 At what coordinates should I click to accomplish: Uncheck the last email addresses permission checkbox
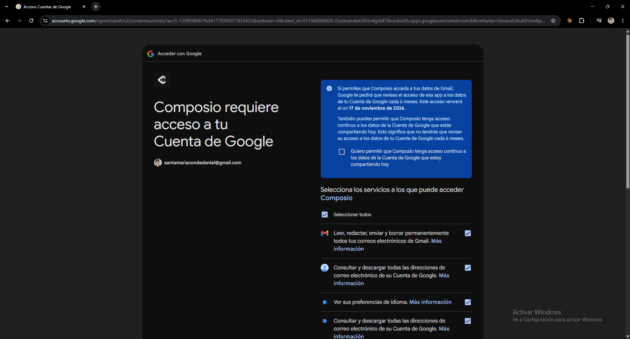coord(468,321)
